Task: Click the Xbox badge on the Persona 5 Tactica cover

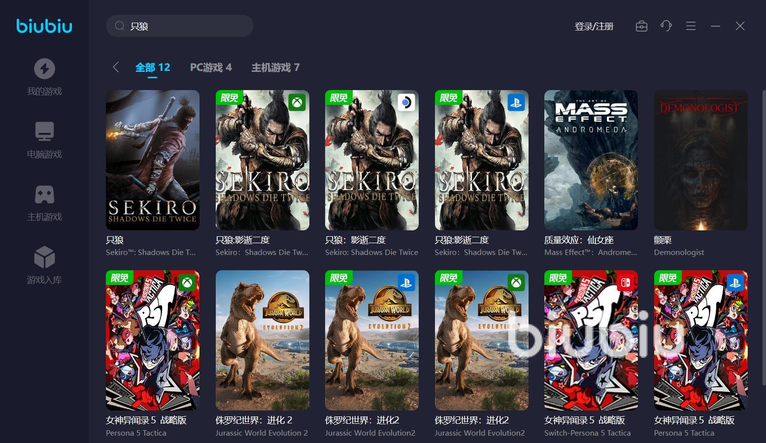Action: [187, 283]
